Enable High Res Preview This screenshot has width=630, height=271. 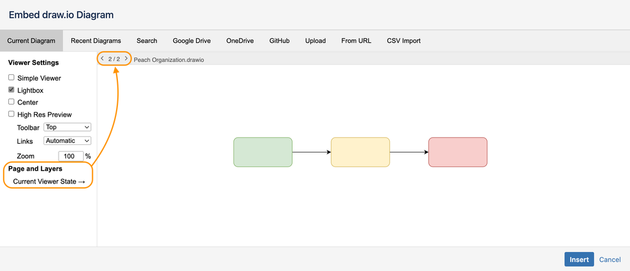point(11,114)
